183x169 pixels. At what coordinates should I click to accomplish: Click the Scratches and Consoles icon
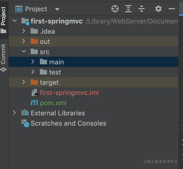(x=25, y=123)
